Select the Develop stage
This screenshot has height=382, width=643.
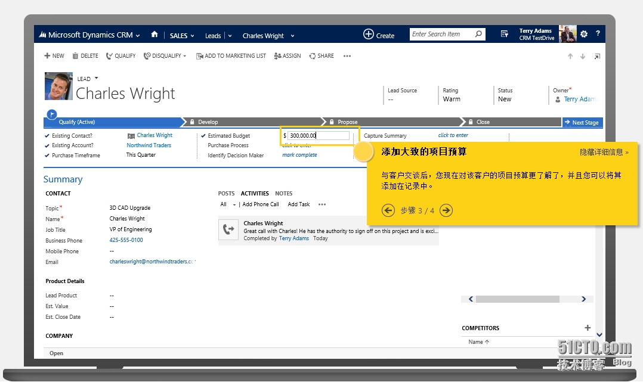click(254, 122)
